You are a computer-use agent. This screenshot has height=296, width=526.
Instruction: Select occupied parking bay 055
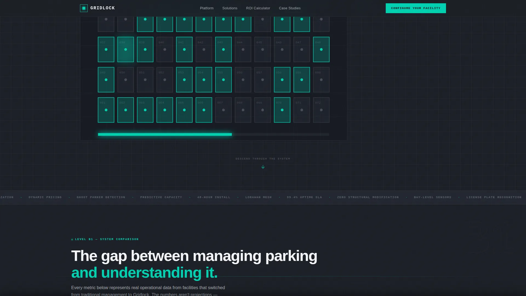tap(224, 80)
